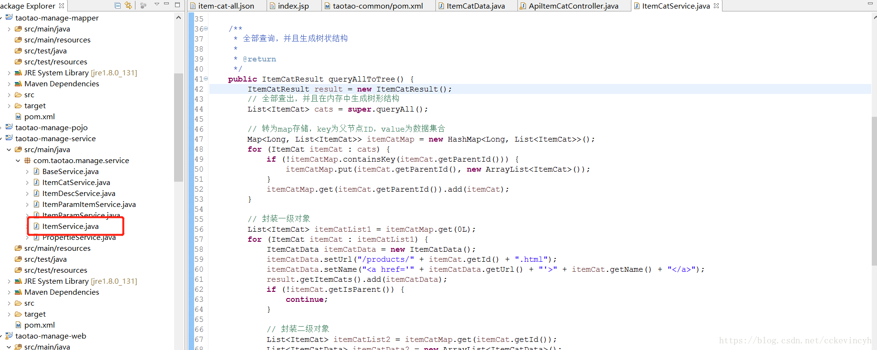Select the taotao-manage-web project

(x=51, y=336)
